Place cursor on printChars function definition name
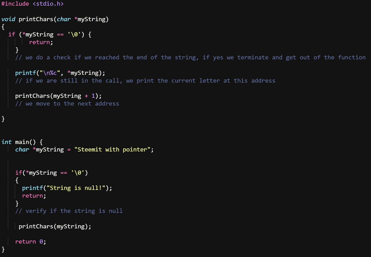The width and height of the screenshot is (371, 257). (36, 19)
